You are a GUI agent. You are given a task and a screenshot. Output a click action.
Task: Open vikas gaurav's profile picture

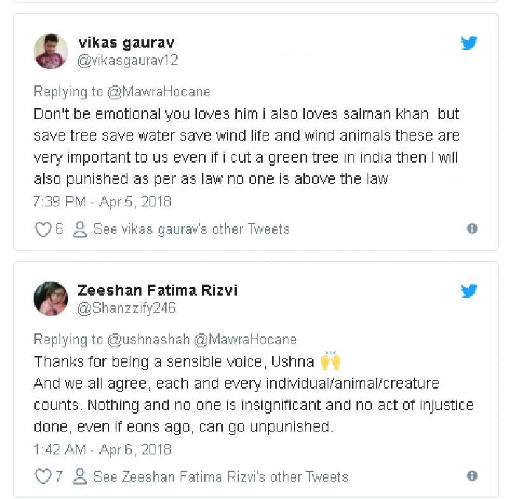click(51, 51)
